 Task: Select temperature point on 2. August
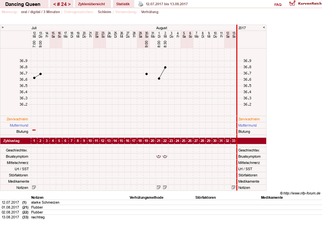point(165,67)
